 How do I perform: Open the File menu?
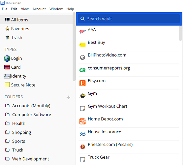5,9
